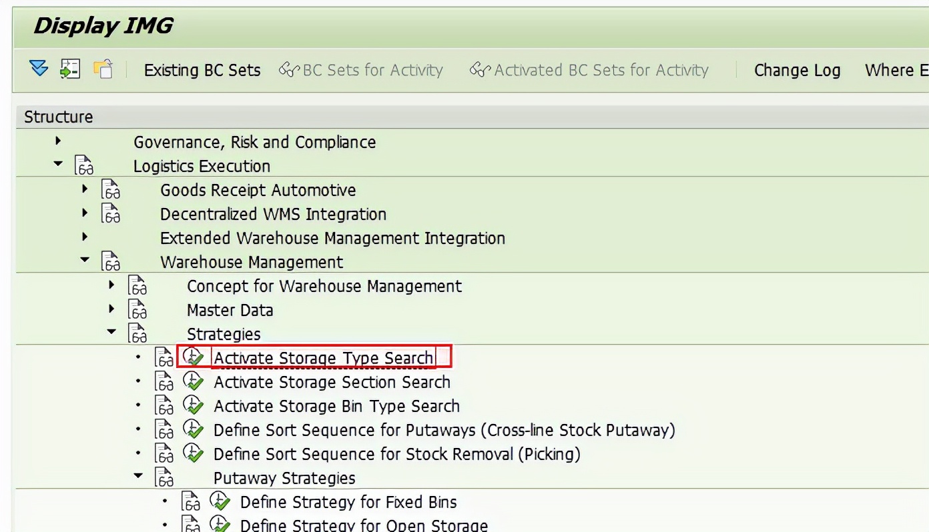
Task: Execute Define Strategy for Fixed Bins icon
Action: click(220, 502)
